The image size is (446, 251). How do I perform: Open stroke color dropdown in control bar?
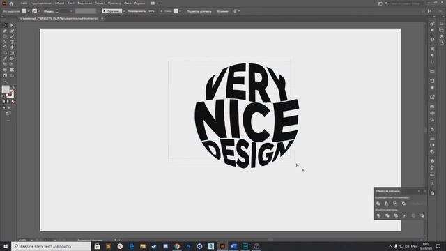39,11
